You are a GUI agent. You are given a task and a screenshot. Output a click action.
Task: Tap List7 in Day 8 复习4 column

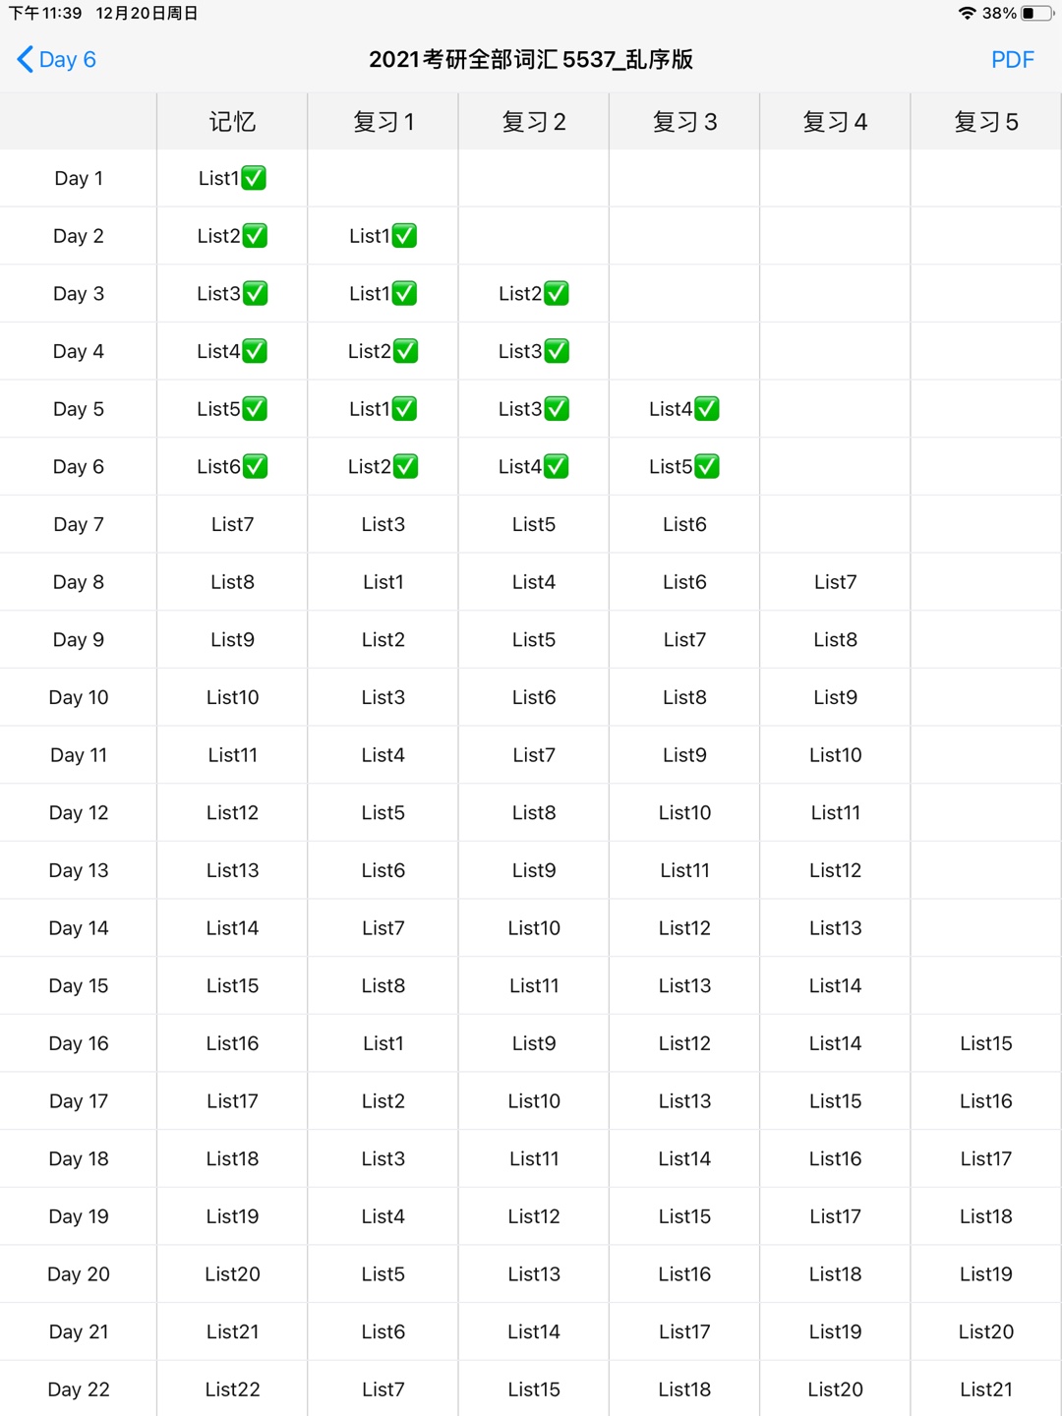[x=835, y=582]
